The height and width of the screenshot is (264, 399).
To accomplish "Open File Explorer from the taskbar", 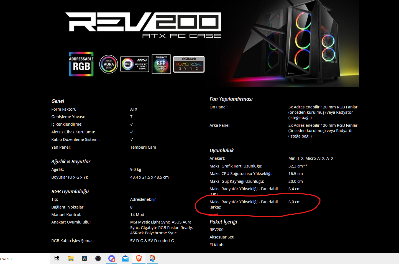I will click(71, 258).
